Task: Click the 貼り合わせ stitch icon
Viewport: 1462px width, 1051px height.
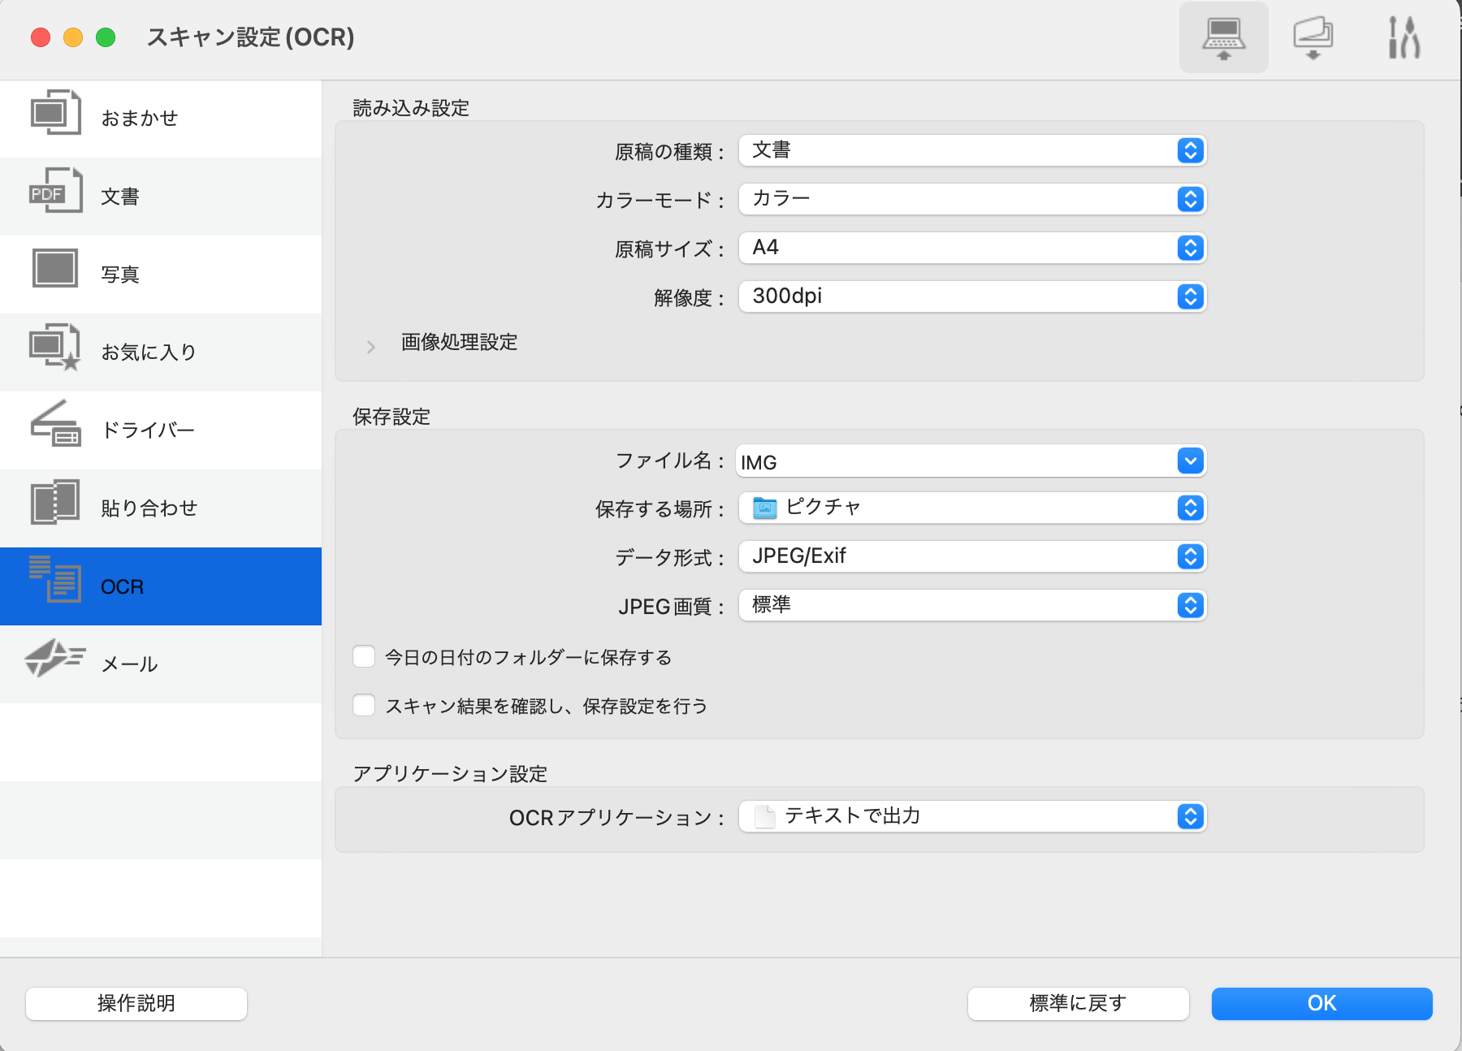Action: [x=55, y=502]
